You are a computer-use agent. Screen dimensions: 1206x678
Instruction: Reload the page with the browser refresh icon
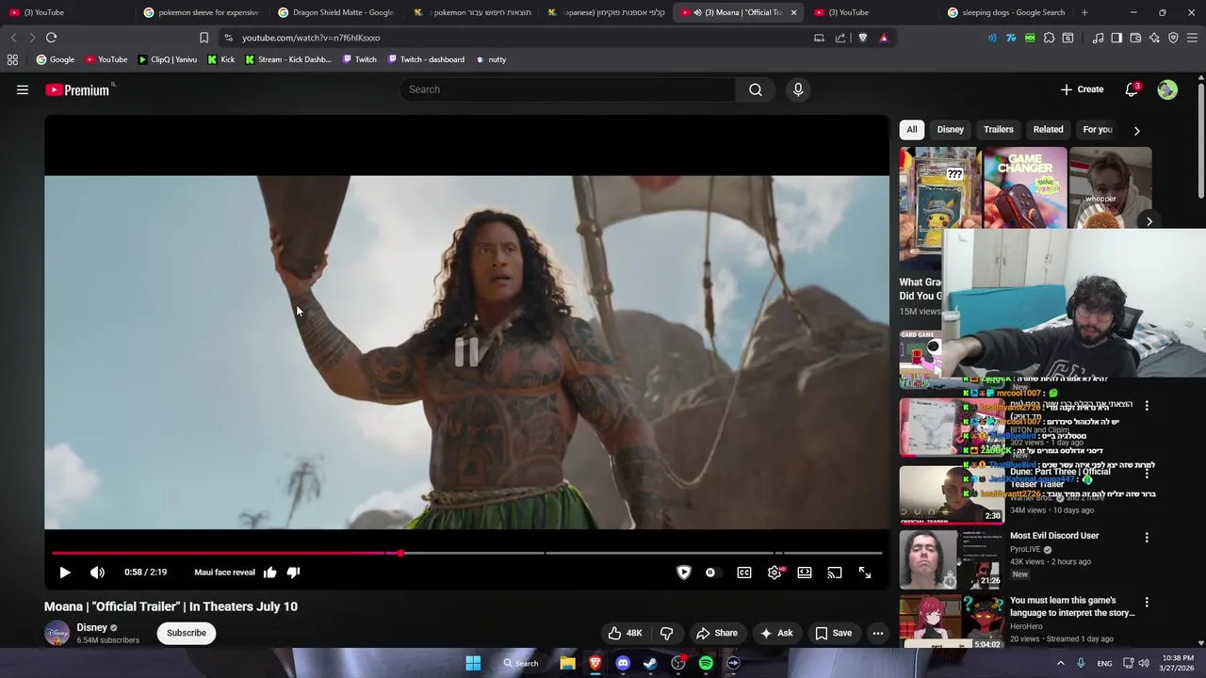pyautogui.click(x=51, y=38)
